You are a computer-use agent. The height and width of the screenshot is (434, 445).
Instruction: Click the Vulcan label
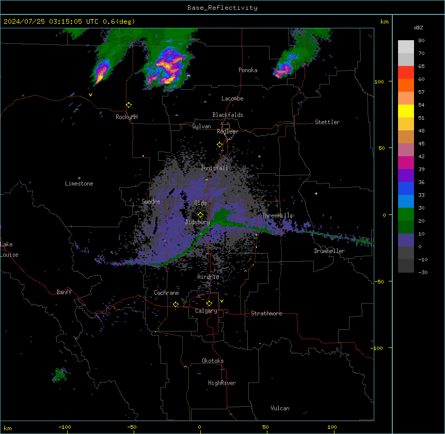coord(280,408)
